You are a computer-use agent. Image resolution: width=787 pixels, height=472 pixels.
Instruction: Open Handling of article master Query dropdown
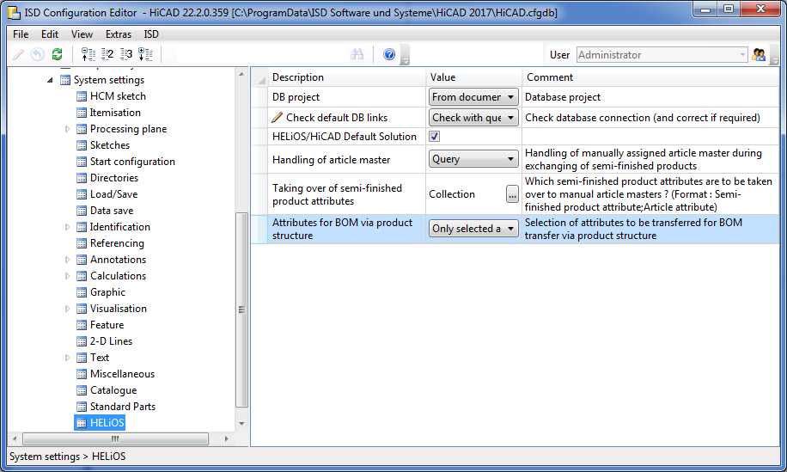click(473, 159)
